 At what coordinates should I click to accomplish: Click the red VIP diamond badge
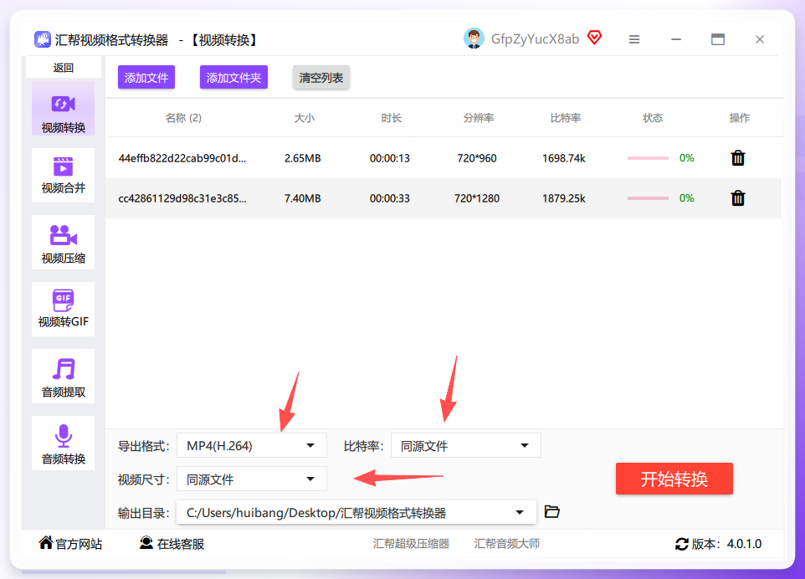click(594, 38)
